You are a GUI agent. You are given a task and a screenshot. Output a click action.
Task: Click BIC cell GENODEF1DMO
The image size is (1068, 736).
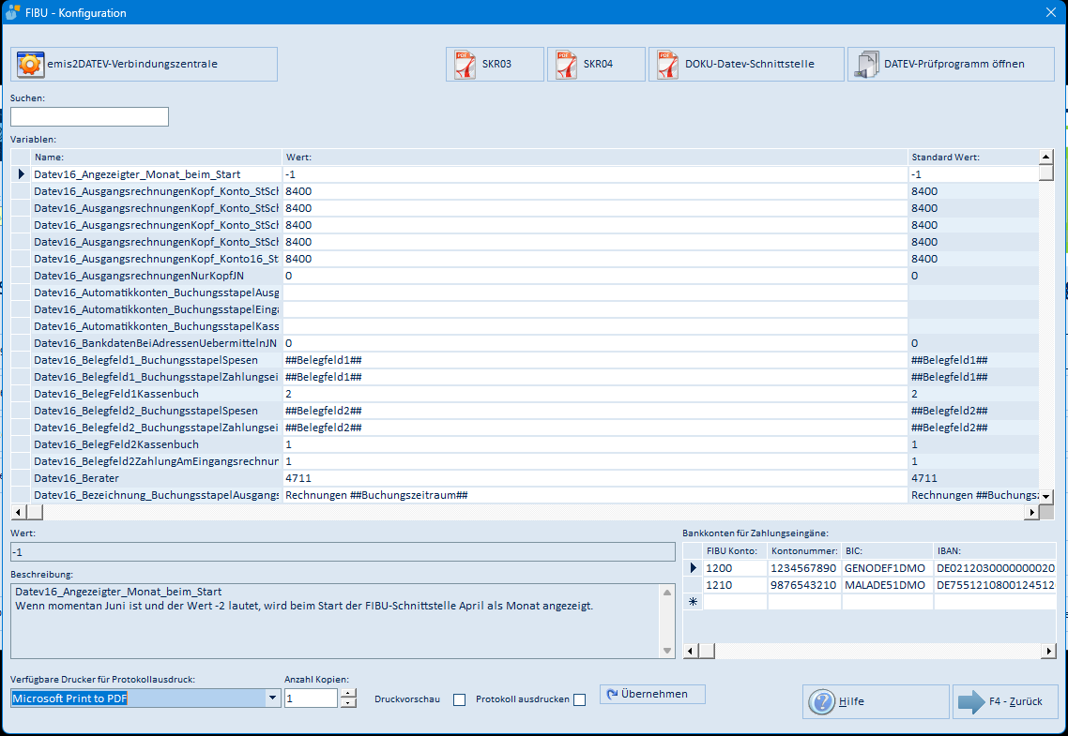pyautogui.click(x=888, y=568)
